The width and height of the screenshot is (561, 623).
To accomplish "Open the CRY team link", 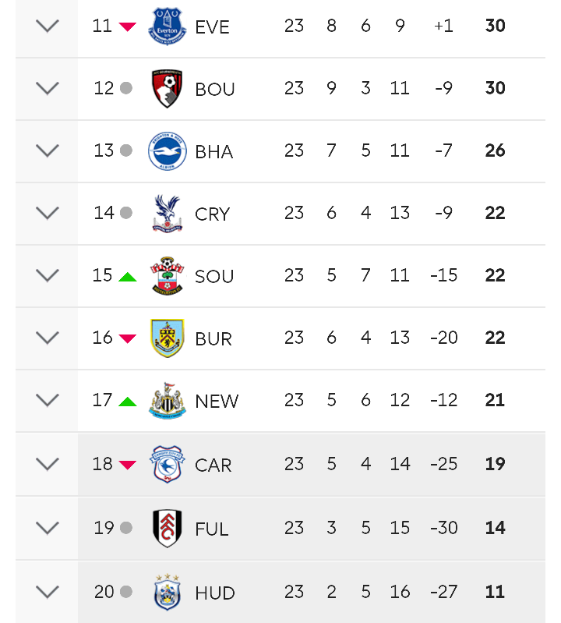I will [x=213, y=214].
